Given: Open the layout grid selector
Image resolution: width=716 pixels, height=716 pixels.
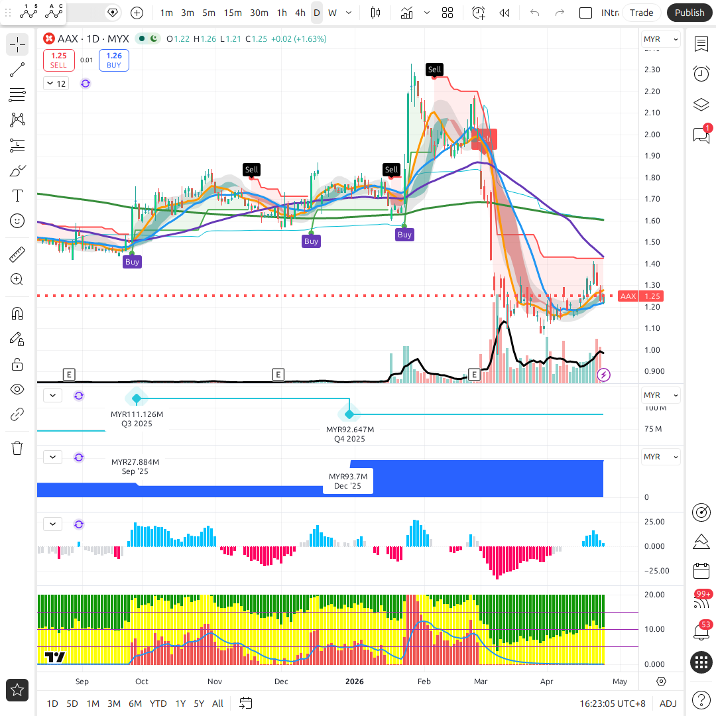Looking at the screenshot, I should [447, 13].
